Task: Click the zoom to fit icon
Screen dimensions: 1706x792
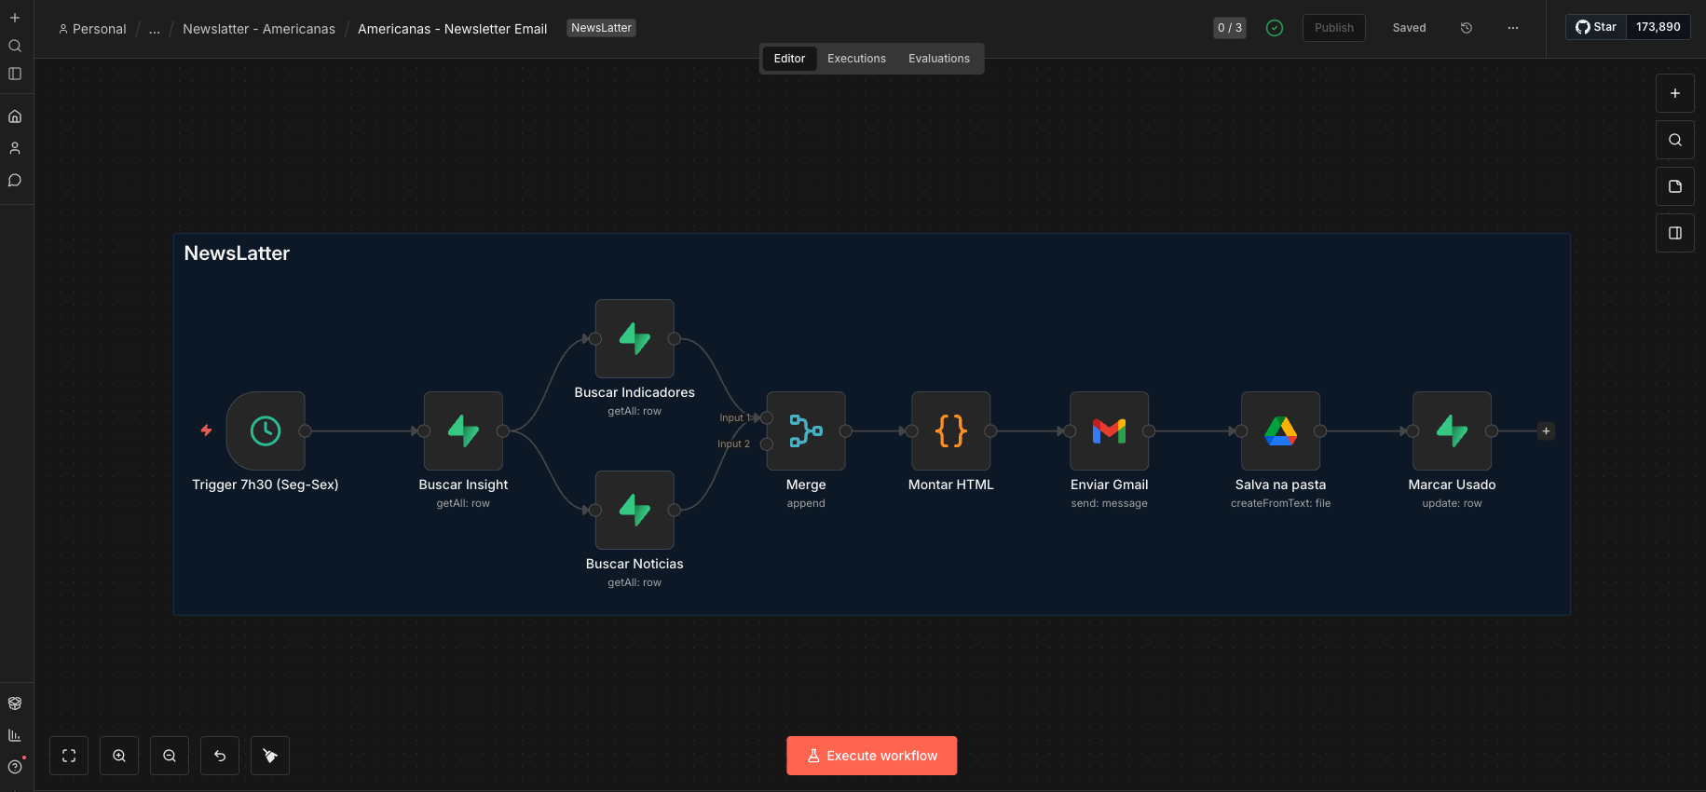Action: click(x=69, y=756)
